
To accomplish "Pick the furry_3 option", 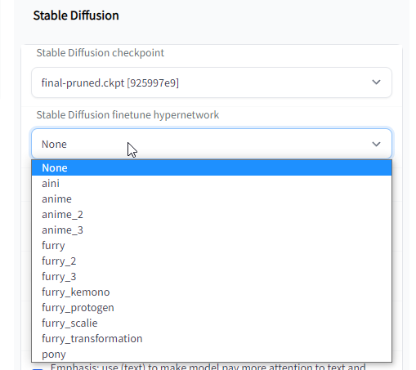I will pyautogui.click(x=212, y=276).
